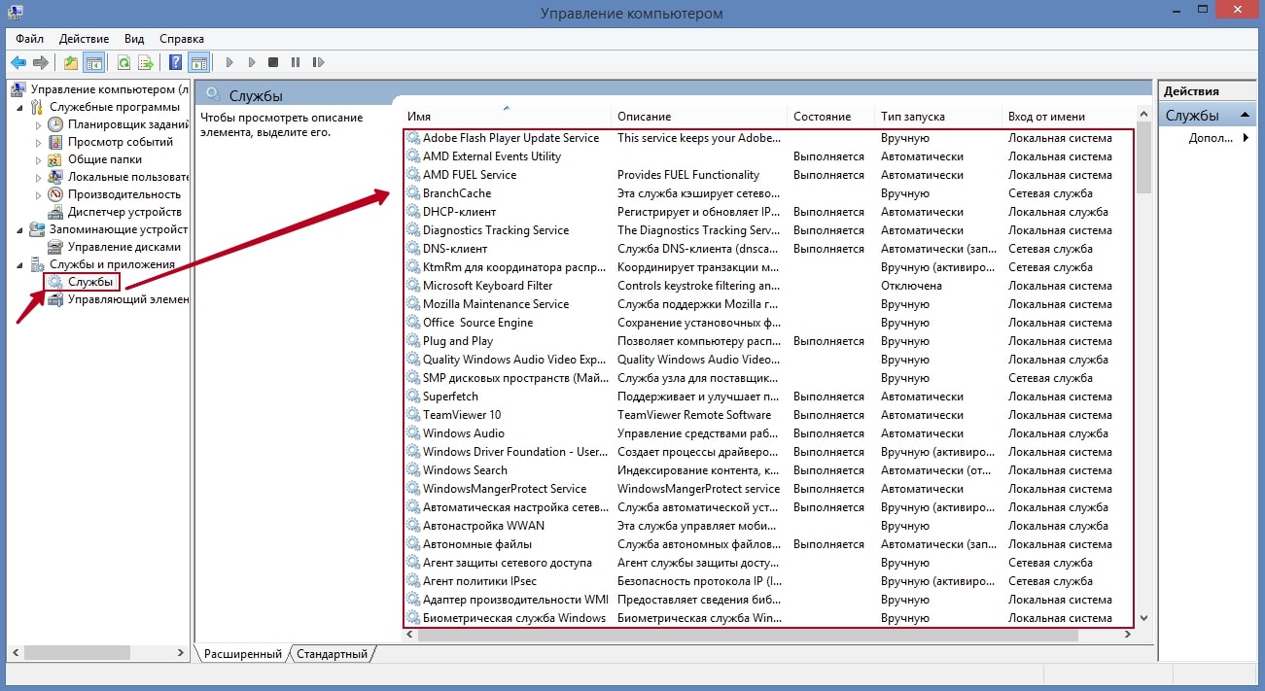This screenshot has height=691, width=1265.
Task: Click the blue Back arrow in toolbar
Action: 18,63
